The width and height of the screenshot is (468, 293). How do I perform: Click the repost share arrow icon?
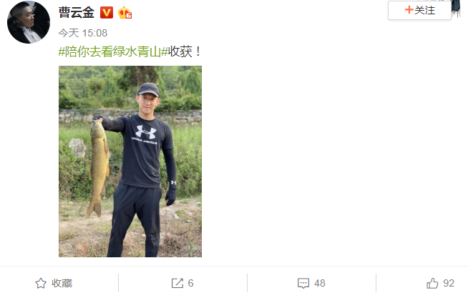point(177,283)
